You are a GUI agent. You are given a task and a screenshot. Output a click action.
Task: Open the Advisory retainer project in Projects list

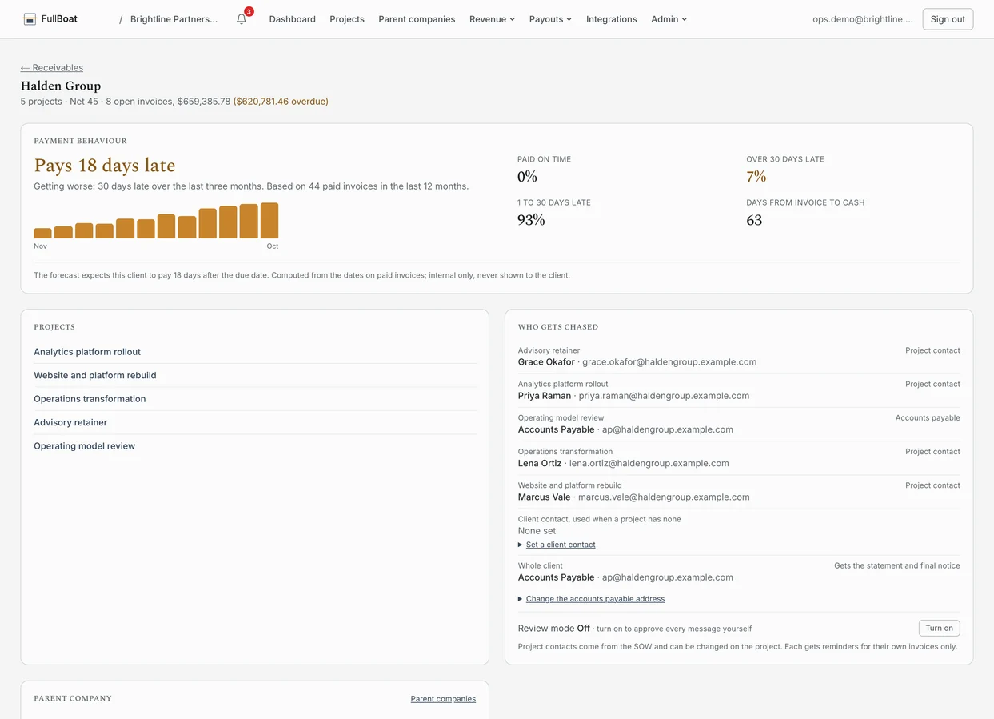click(70, 422)
